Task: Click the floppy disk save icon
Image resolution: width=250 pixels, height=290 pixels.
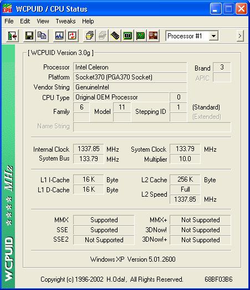Action: coord(29,36)
